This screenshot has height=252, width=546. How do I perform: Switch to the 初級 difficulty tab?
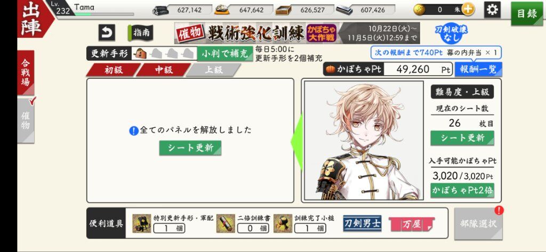click(113, 70)
